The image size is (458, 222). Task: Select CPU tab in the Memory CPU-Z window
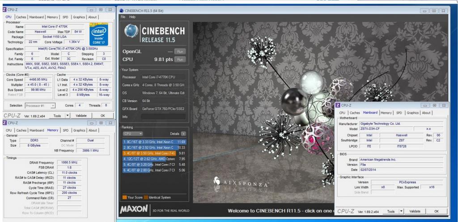9,130
